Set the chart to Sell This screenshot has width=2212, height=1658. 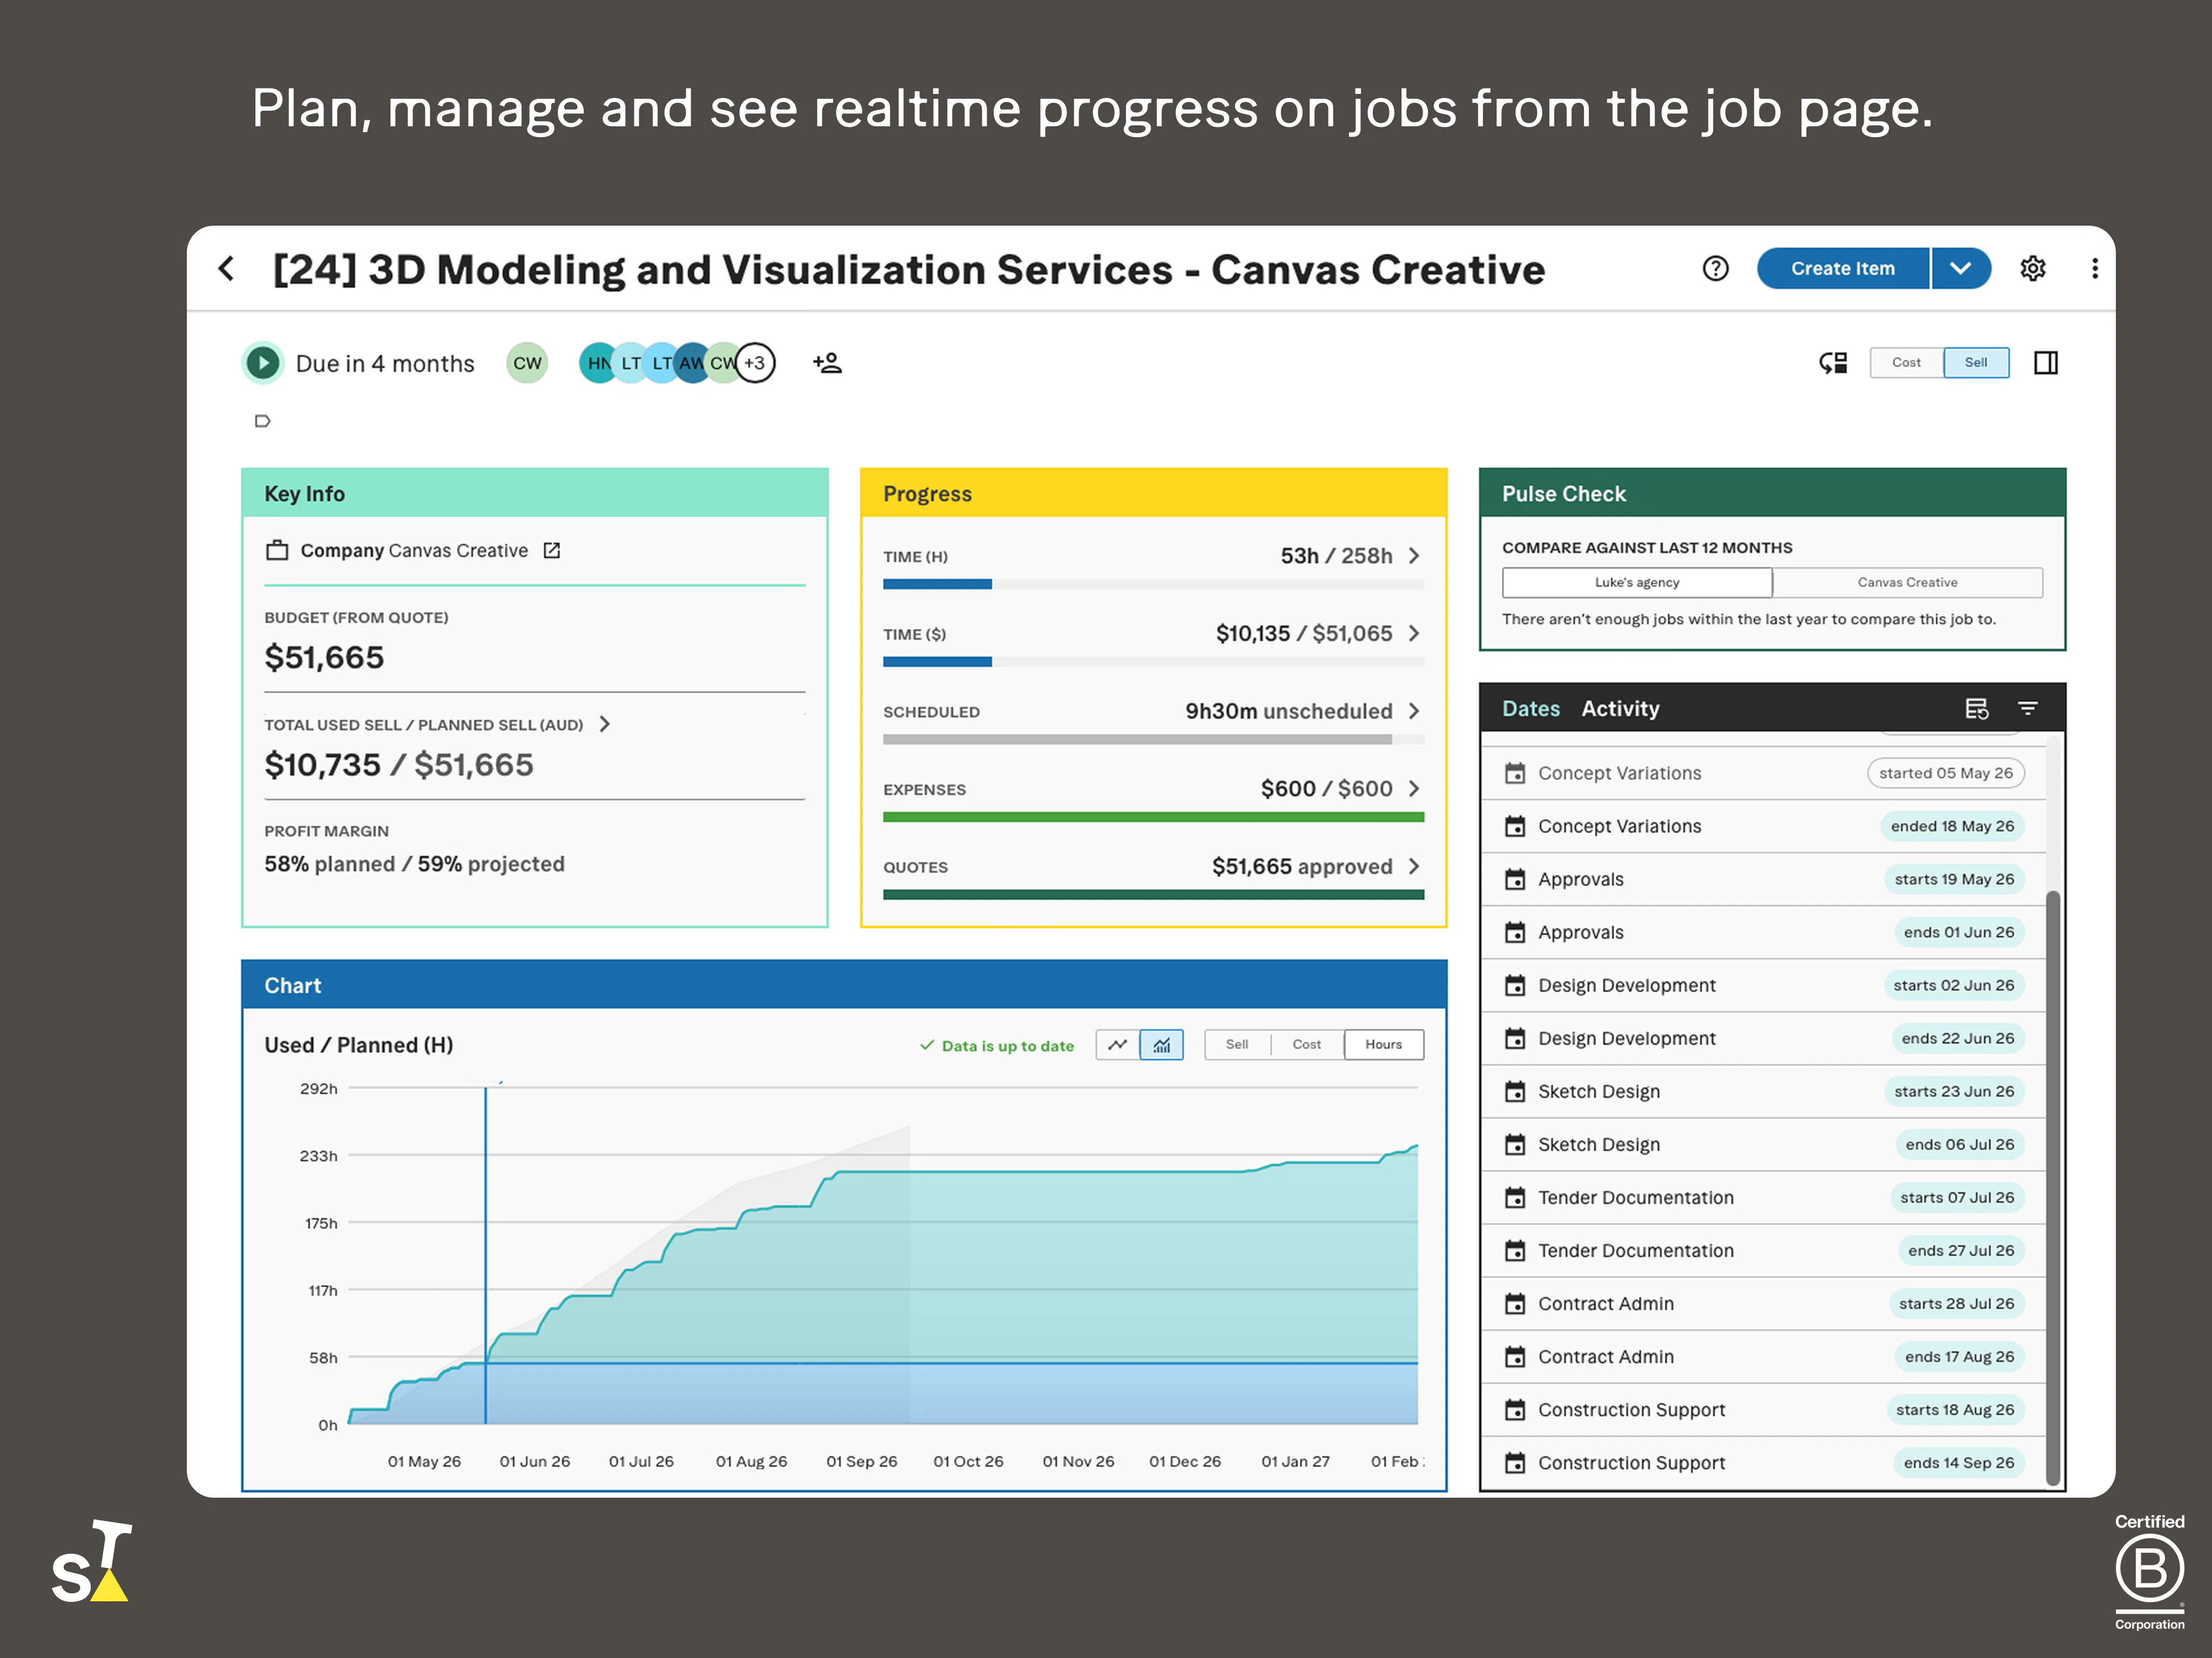click(1237, 1044)
